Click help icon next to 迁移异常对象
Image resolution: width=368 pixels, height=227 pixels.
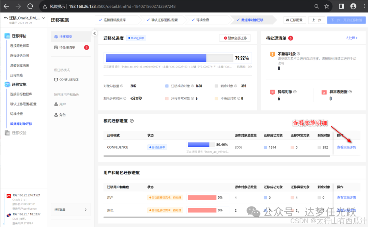193,98
